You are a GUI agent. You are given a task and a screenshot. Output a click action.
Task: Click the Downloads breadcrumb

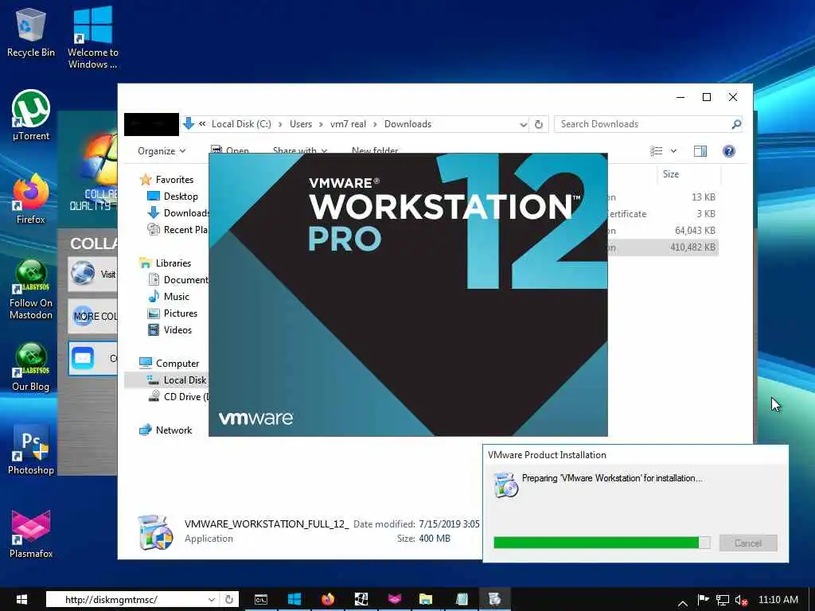407,124
